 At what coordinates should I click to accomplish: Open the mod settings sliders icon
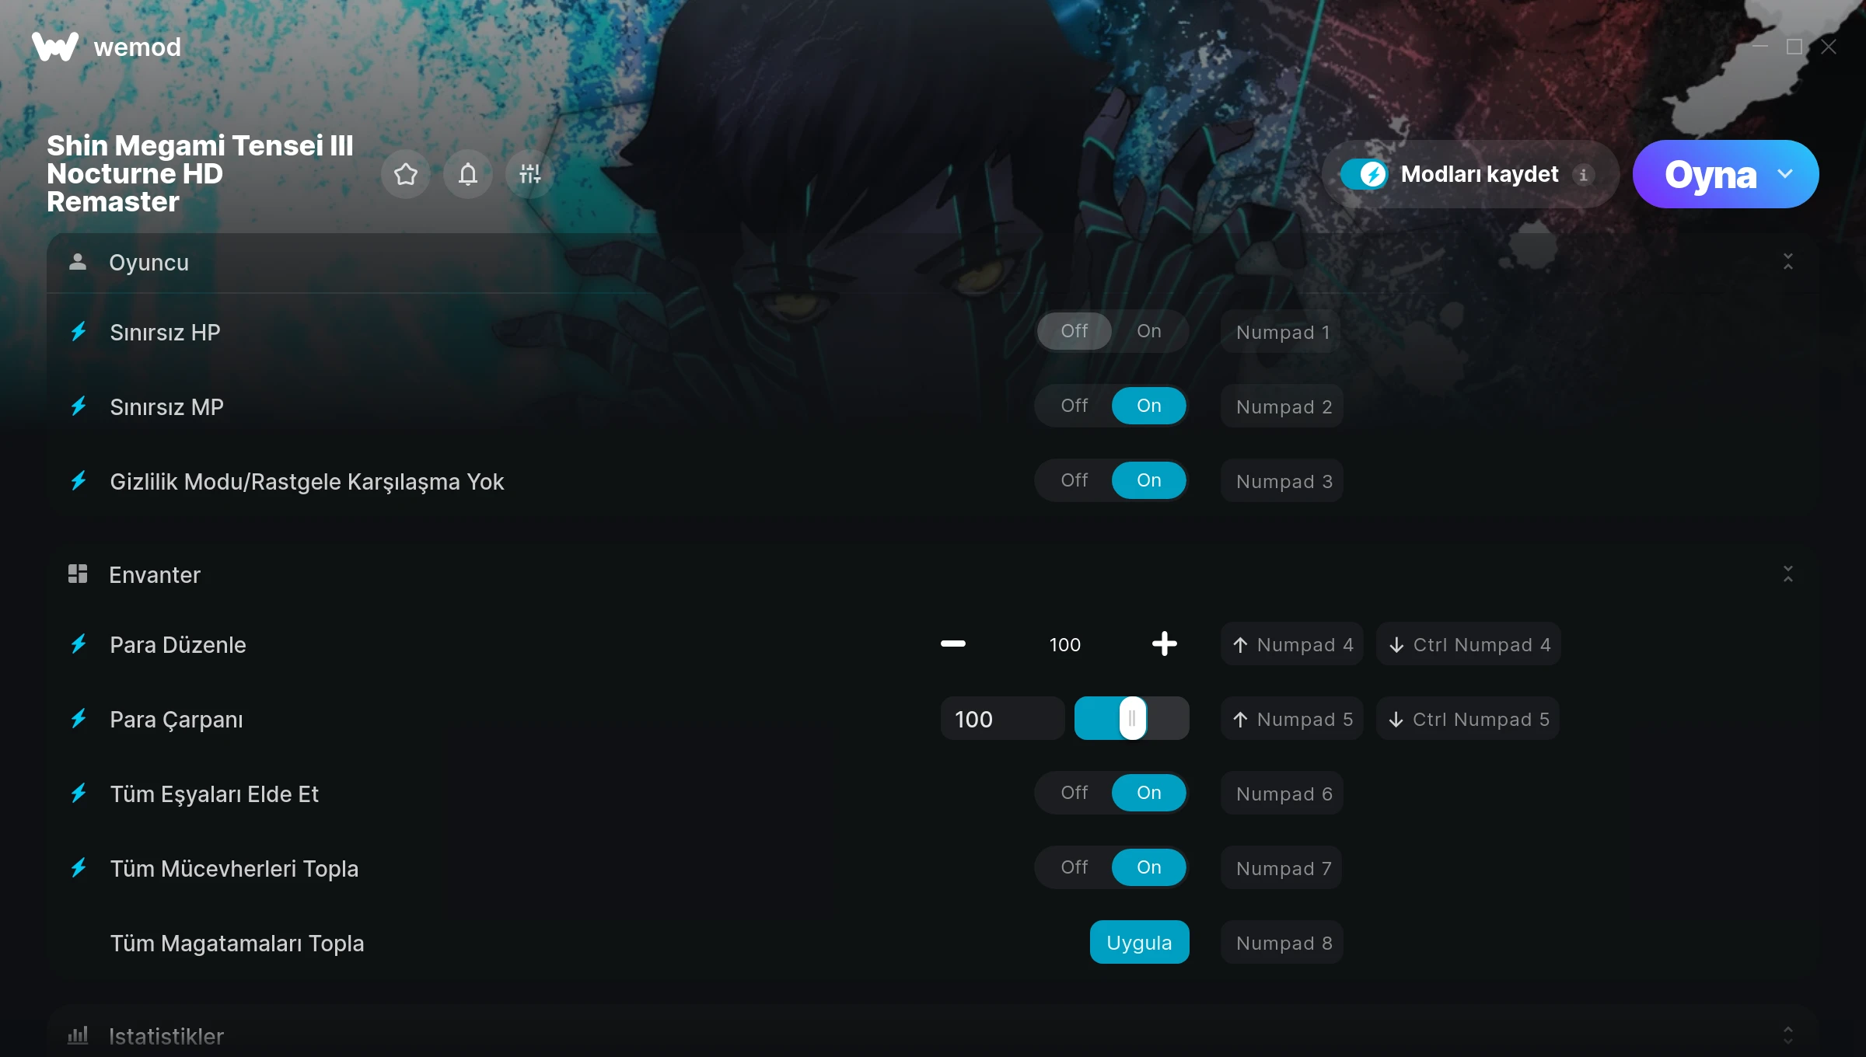(x=530, y=174)
